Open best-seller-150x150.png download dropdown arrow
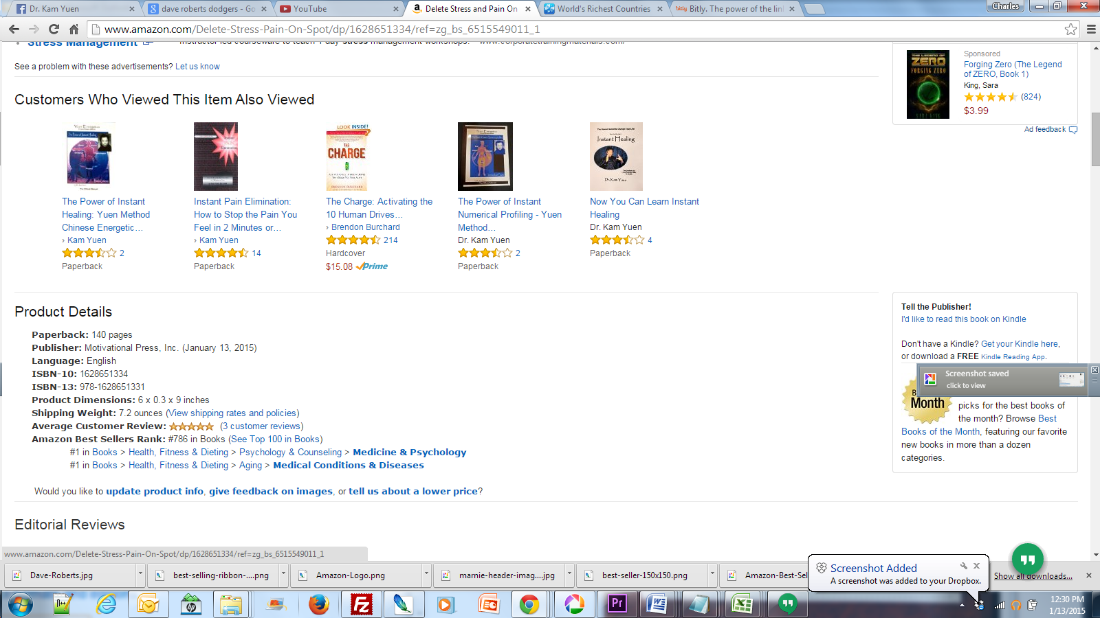Viewport: 1100px width, 618px height. [x=712, y=575]
